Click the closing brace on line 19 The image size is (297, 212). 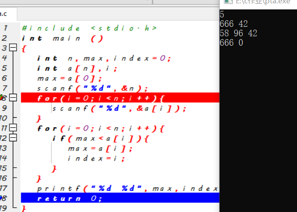pyautogui.click(x=24, y=208)
